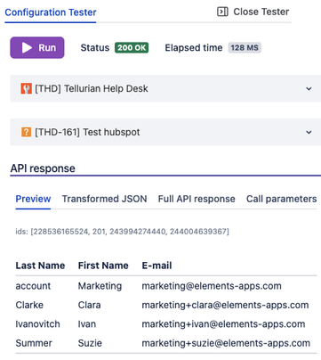Click the 'Ivanovitch' last name cell

(37, 324)
